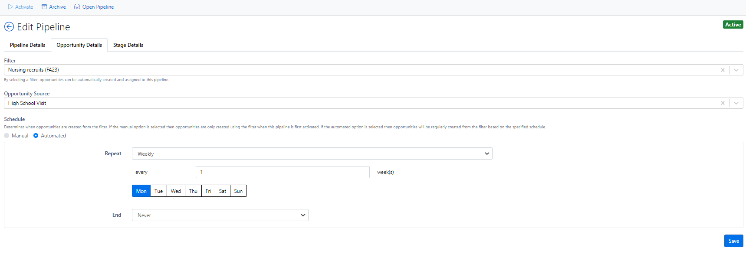Image resolution: width=746 pixels, height=261 pixels.
Task: Click the Open Pipeline text link
Action: [98, 7]
